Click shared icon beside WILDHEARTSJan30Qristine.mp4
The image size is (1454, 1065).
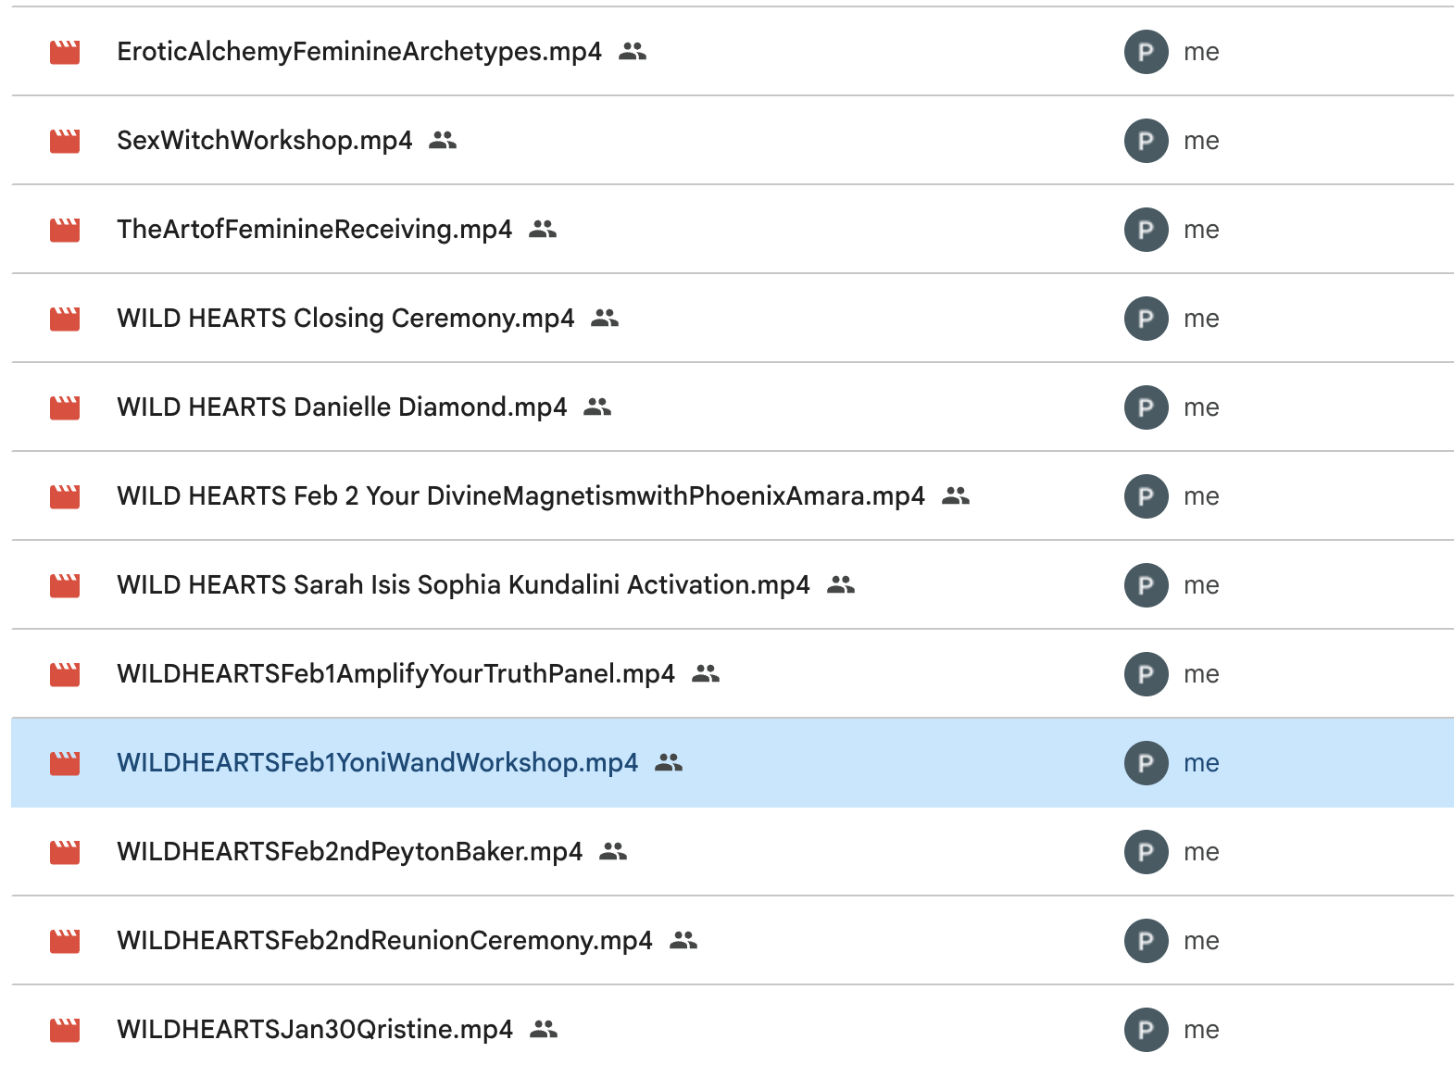tap(544, 1030)
